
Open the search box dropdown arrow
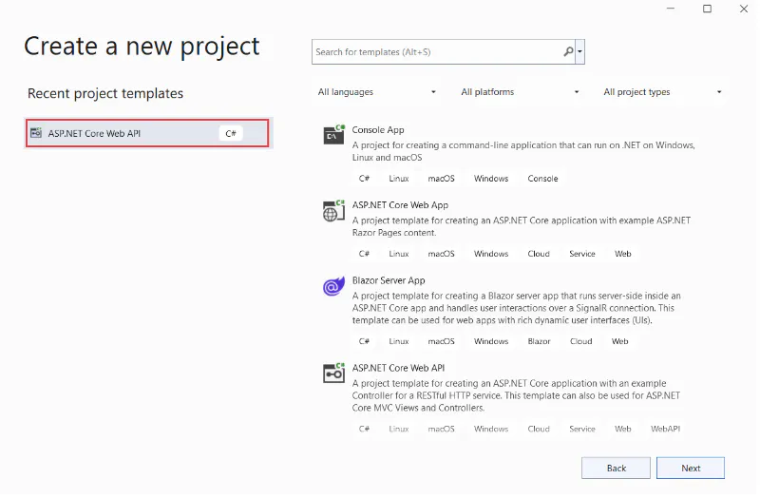tap(579, 52)
